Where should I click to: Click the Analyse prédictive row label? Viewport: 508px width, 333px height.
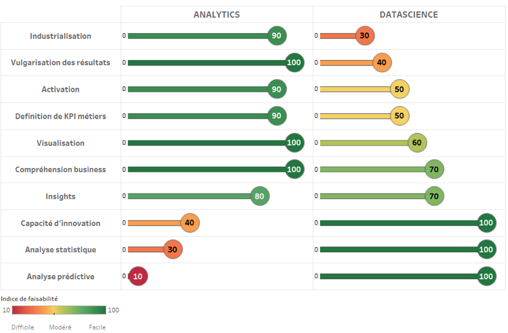[60, 277]
